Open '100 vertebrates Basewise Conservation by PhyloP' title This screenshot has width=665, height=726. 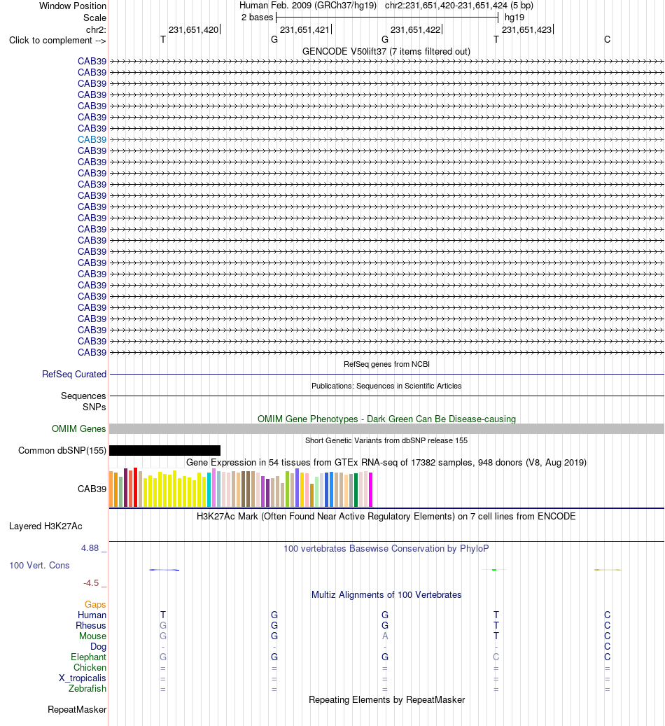coord(386,549)
